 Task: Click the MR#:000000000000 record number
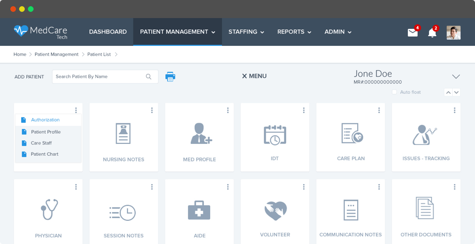[378, 82]
